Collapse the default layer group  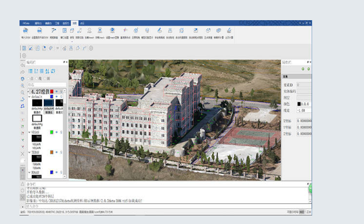(29, 96)
